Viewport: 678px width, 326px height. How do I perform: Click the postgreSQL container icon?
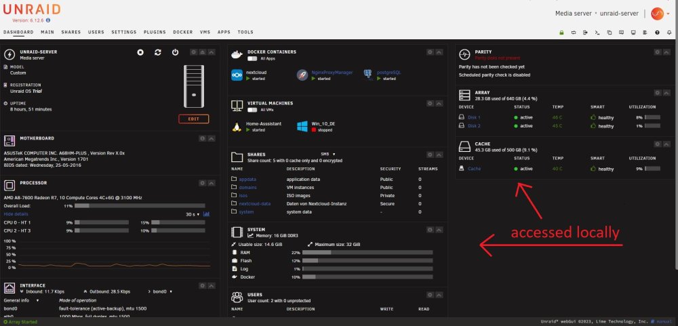[x=368, y=75]
